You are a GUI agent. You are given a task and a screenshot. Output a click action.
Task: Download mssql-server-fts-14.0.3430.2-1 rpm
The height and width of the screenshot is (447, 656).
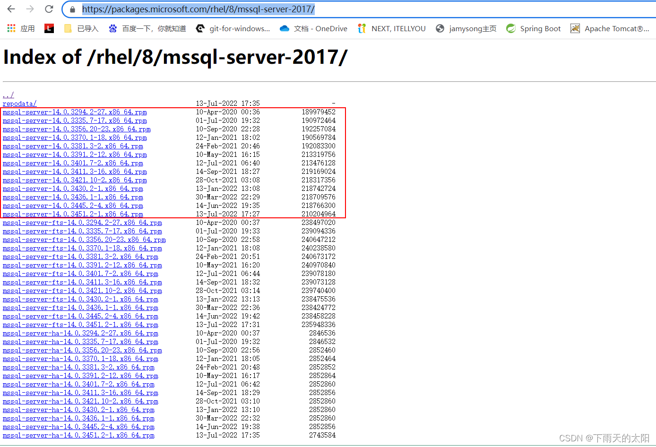(x=80, y=299)
